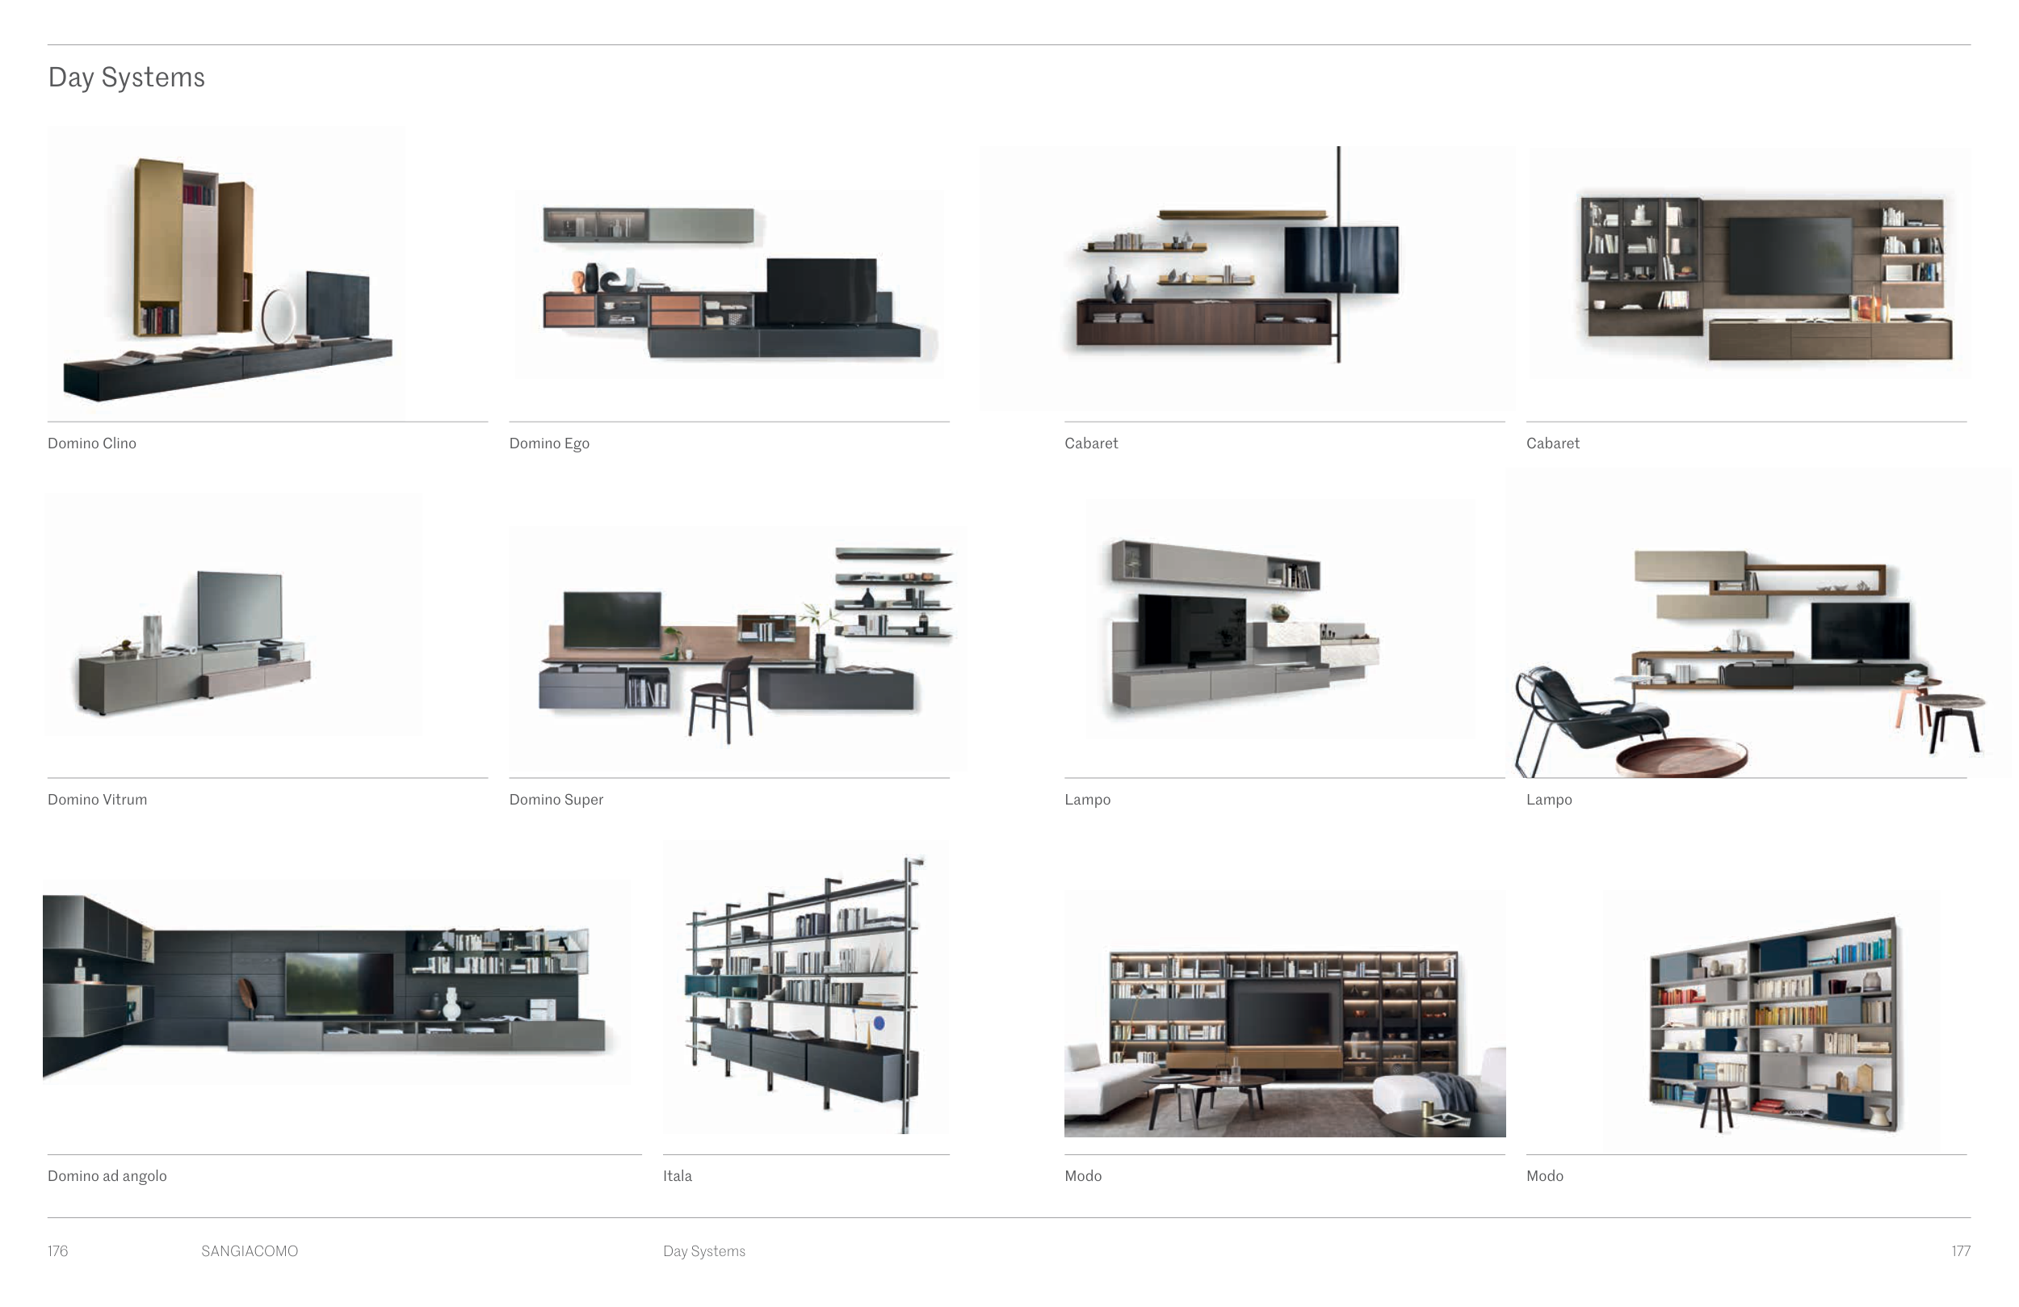Click the Domino Clino product image

(226, 271)
